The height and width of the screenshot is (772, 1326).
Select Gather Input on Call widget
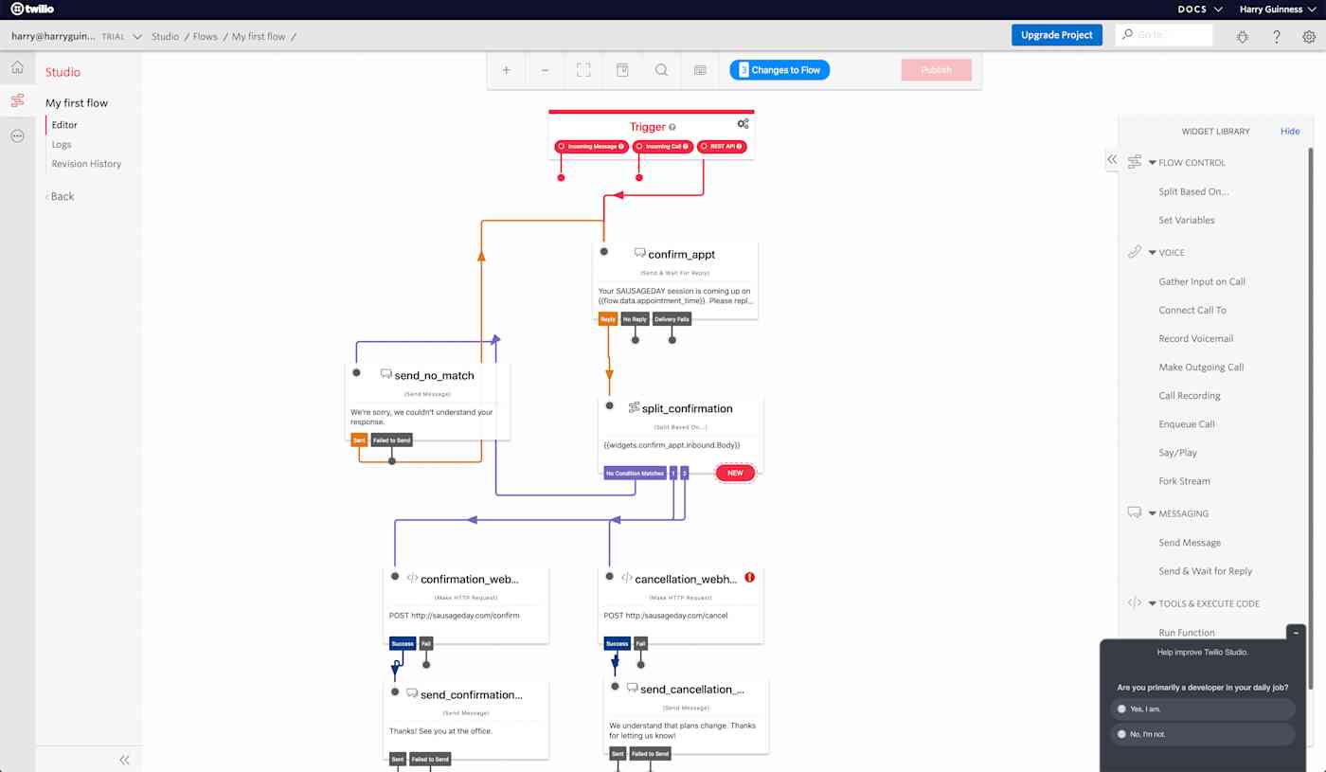[1202, 281]
